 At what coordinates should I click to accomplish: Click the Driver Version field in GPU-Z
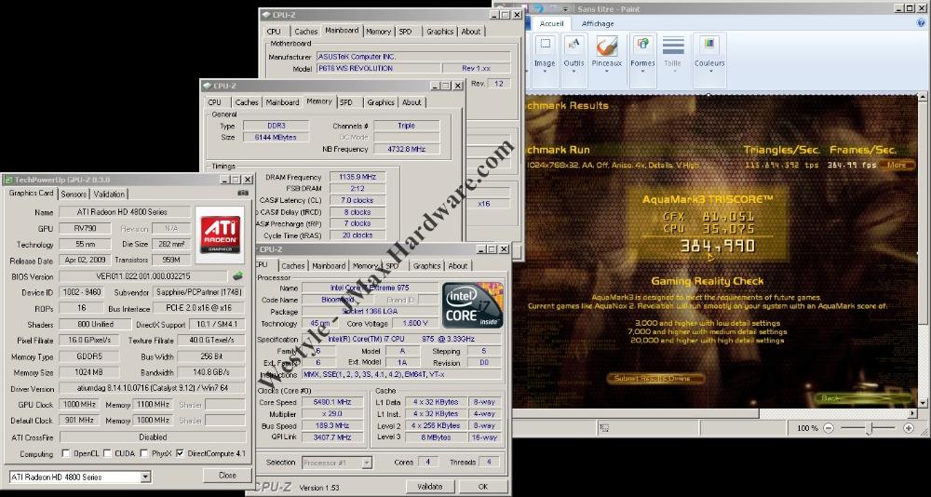[x=152, y=388]
